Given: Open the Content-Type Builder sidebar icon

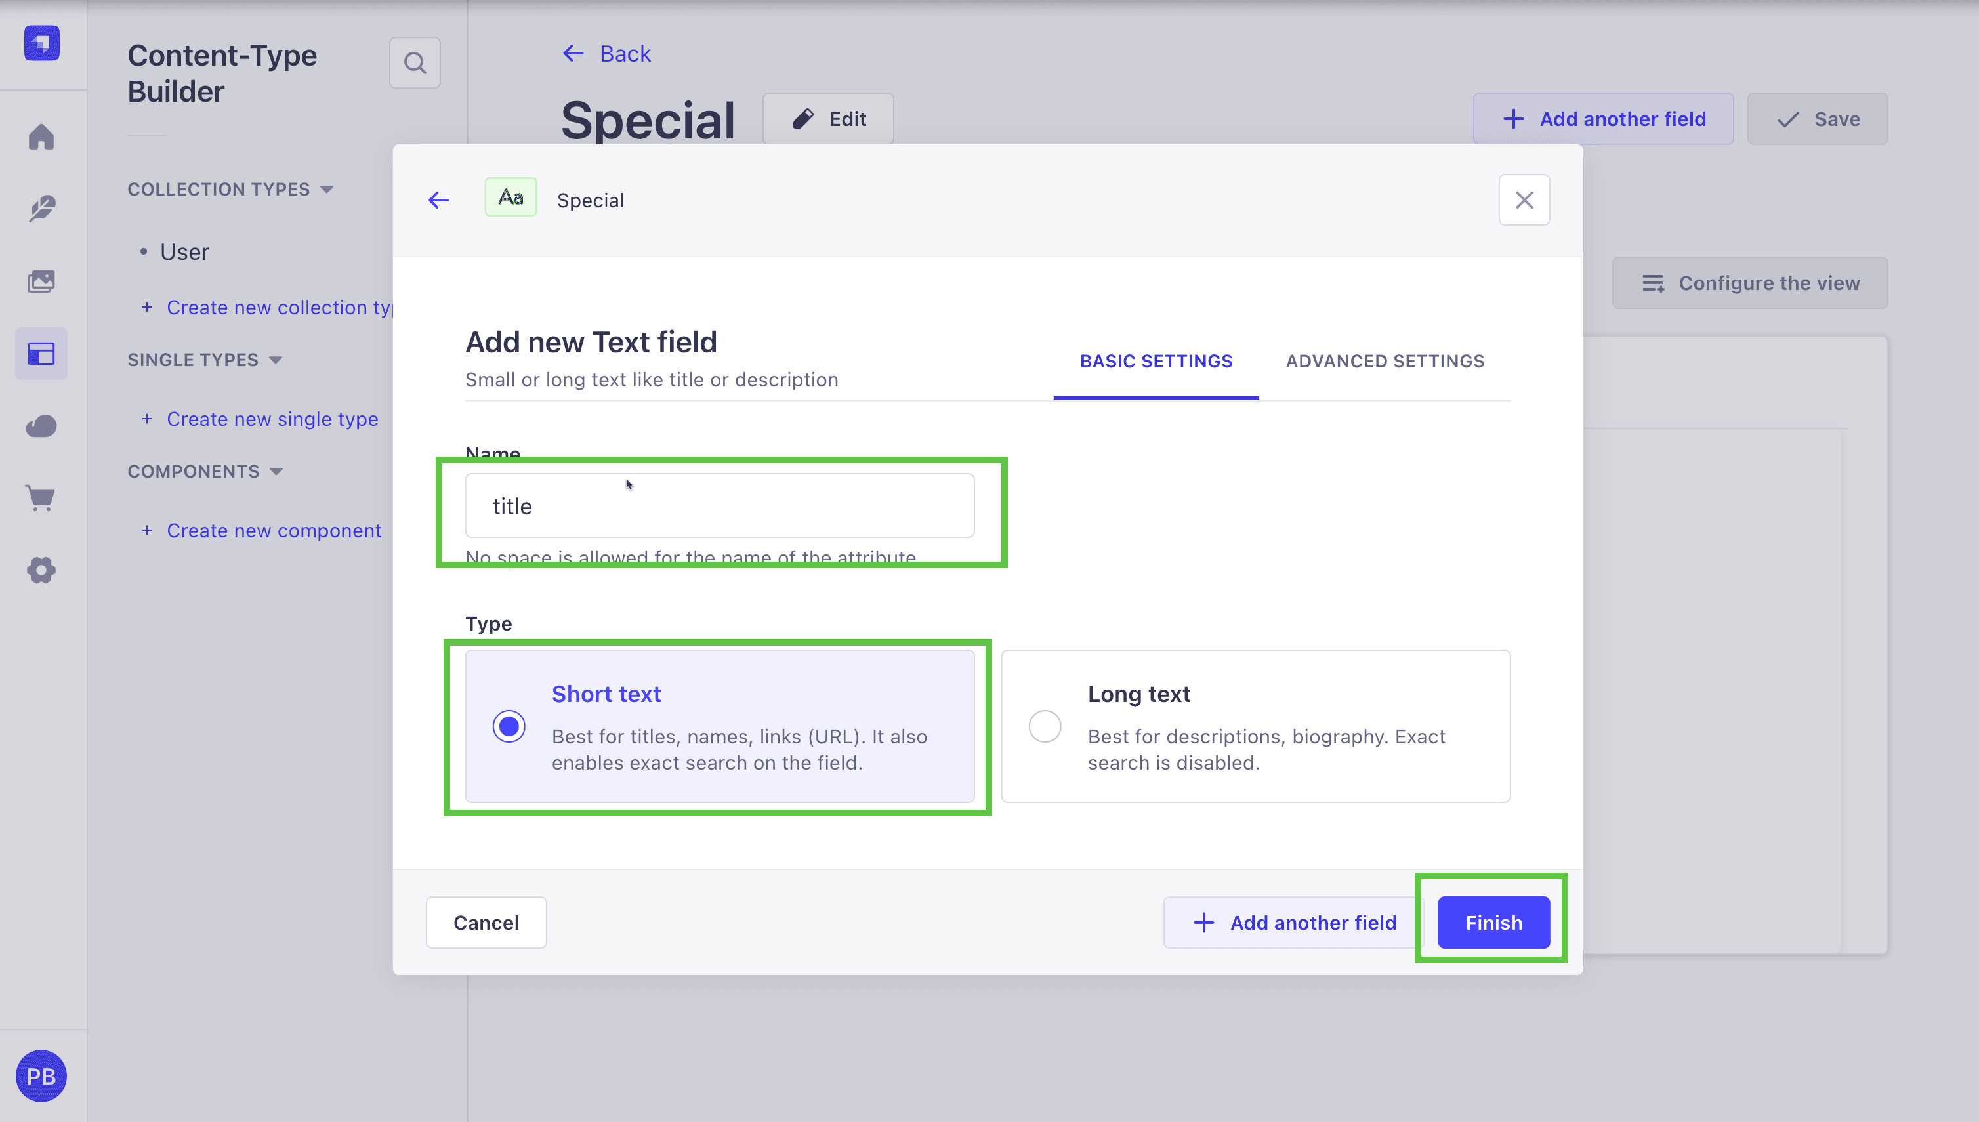Looking at the screenshot, I should (41, 354).
